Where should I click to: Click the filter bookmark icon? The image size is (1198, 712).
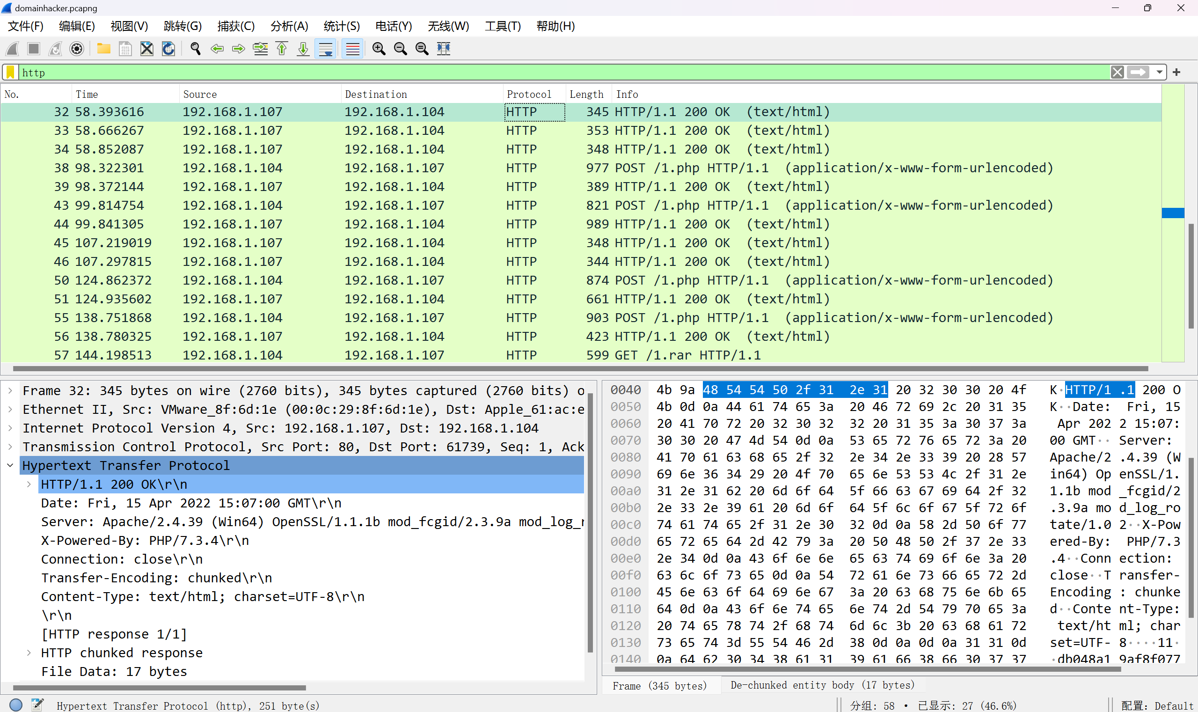pos(11,73)
